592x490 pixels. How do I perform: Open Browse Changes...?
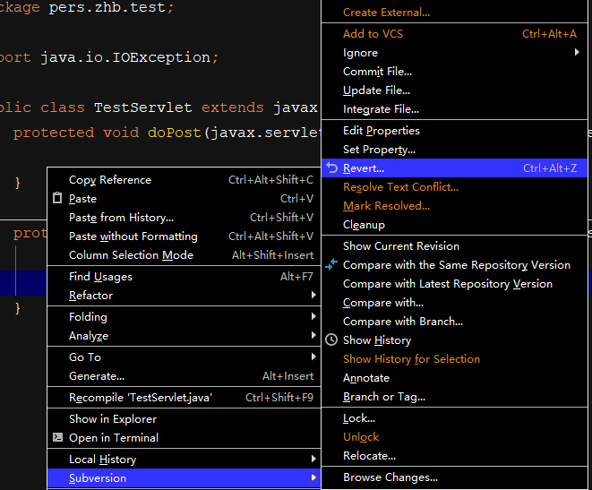(x=455, y=477)
